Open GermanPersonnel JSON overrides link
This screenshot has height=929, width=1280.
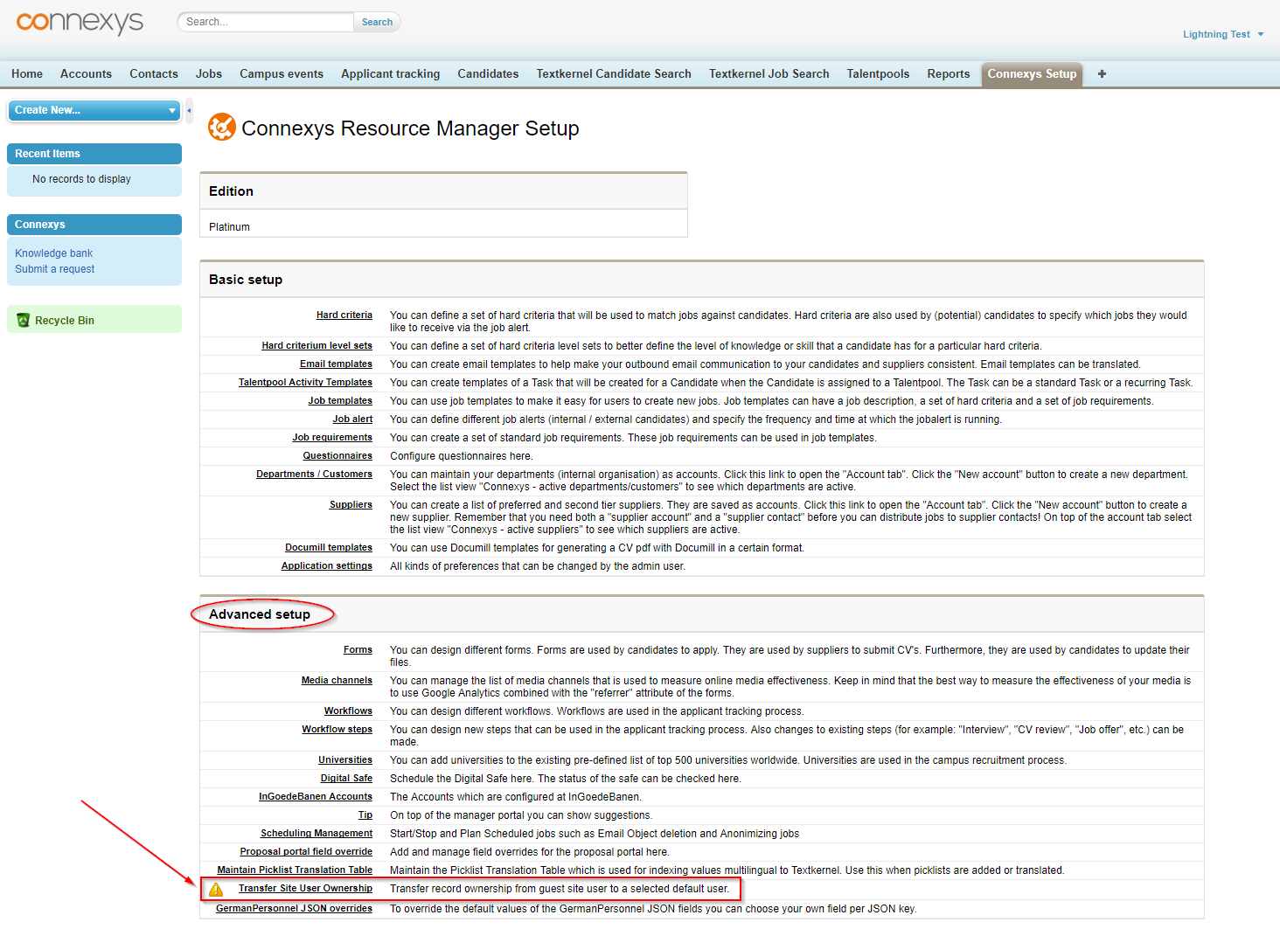click(294, 909)
